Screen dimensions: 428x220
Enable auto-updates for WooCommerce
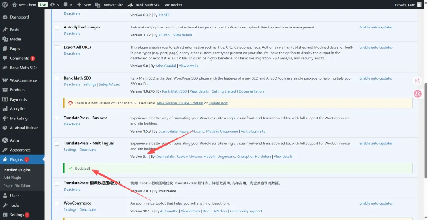pos(376,203)
